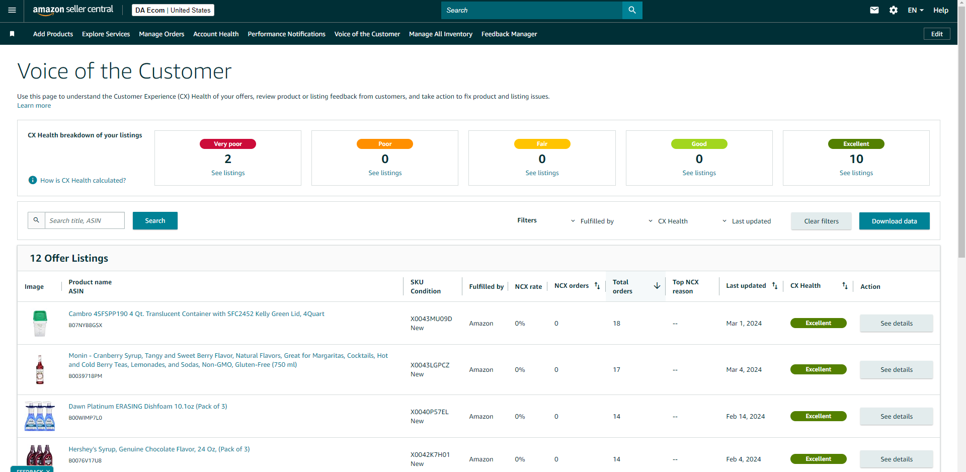Screen dimensions: 966x472
Task: Open Performance Notifications
Action: [286, 34]
